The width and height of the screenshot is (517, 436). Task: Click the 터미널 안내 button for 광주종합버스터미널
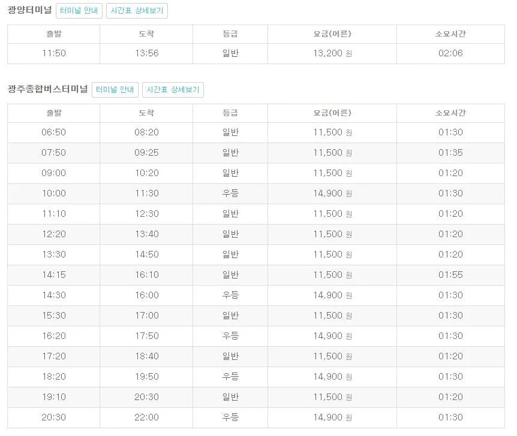tap(115, 90)
